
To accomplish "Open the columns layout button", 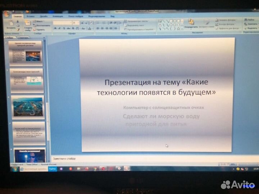I will coord(116,28).
